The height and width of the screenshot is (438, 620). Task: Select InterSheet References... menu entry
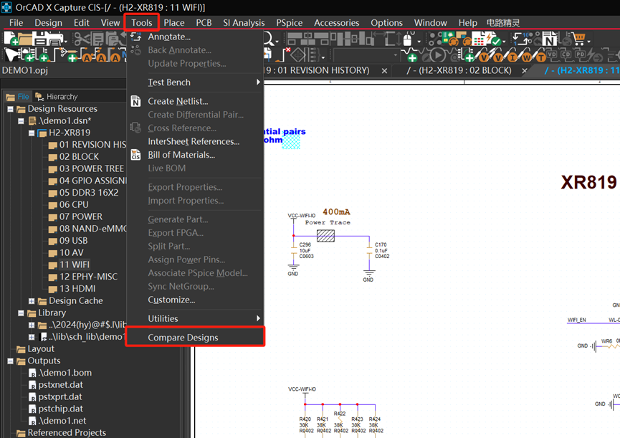coord(196,141)
